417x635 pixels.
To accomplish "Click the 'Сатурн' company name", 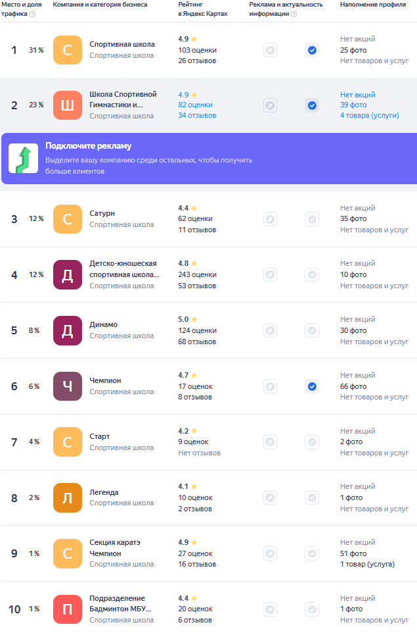I will pyautogui.click(x=102, y=213).
